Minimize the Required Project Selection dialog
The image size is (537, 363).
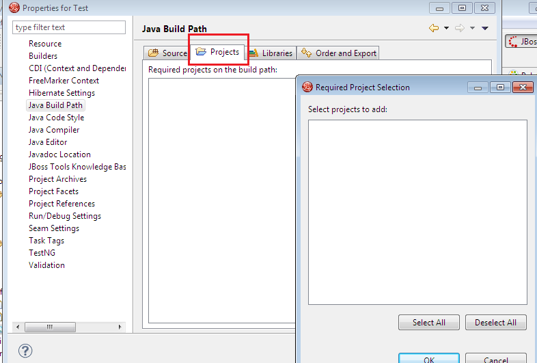click(x=478, y=88)
